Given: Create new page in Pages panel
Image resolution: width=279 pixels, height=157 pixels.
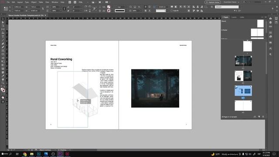Looking at the screenshot, I should click(259, 117).
